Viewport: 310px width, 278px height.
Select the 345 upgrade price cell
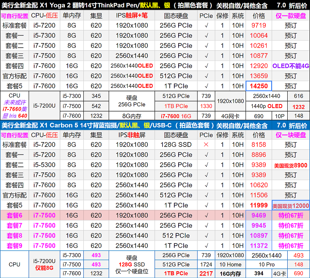pos(96,96)
